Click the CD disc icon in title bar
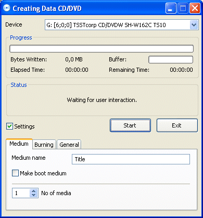This screenshot has height=218, width=203. [x=7, y=8]
